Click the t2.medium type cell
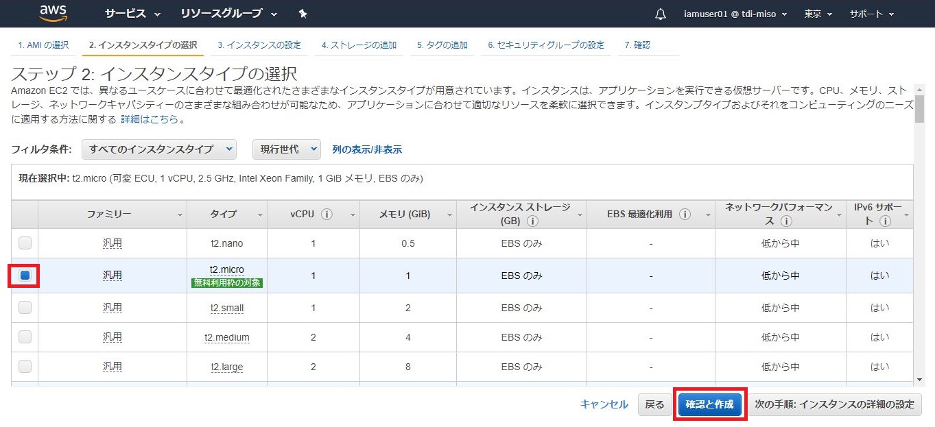 [x=227, y=337]
